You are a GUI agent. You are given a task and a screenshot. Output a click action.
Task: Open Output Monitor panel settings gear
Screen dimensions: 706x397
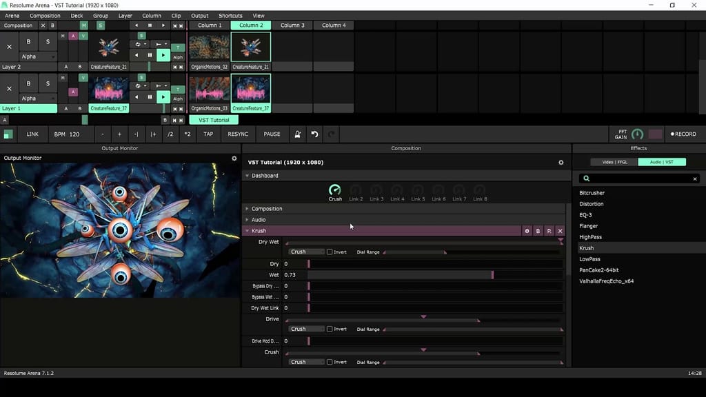(234, 157)
